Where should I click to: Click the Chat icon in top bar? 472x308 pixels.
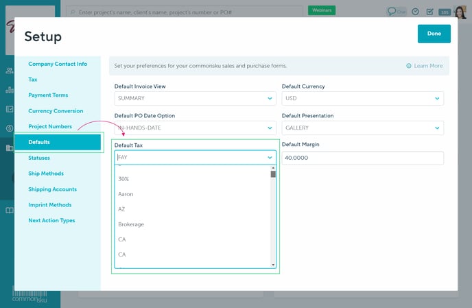(x=396, y=11)
